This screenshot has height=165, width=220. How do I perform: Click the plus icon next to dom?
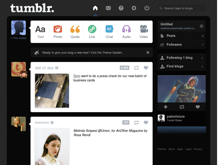[x=57, y=68]
